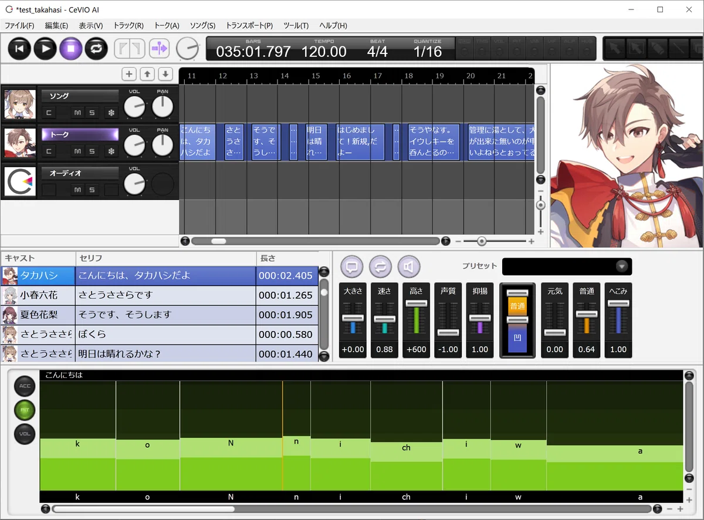This screenshot has height=520, width=704.
Task: Click トーク track character thumbnail
Action: click(x=21, y=143)
